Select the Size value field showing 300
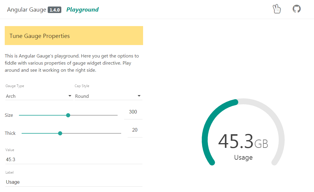 tap(133, 112)
